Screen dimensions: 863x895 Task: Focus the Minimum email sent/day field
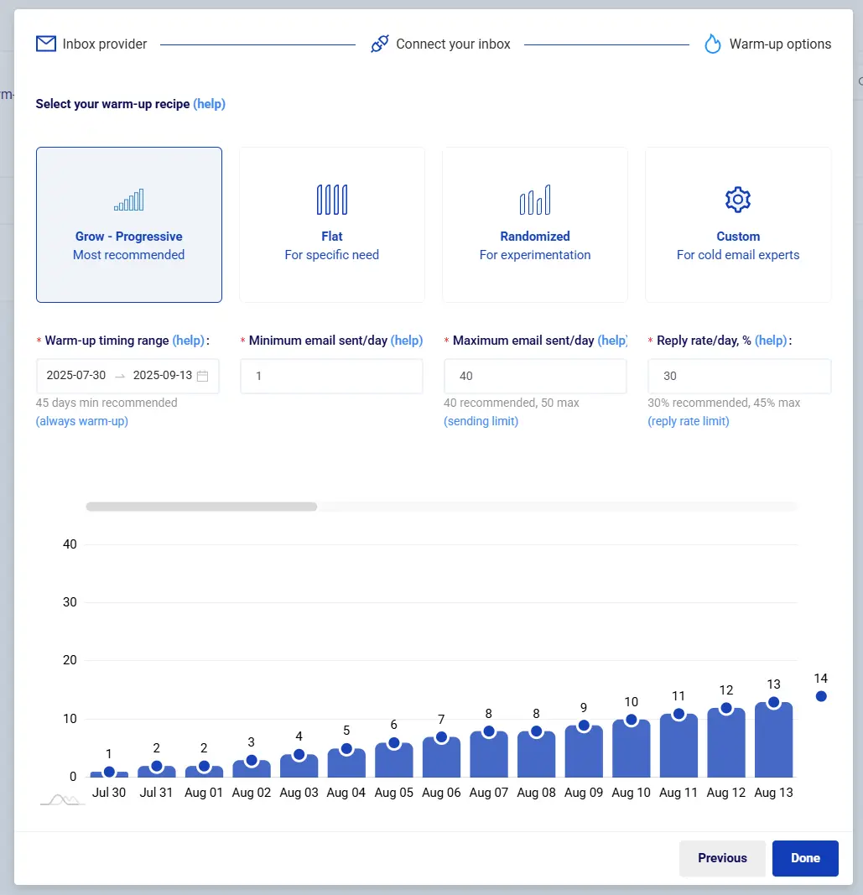[x=331, y=377]
